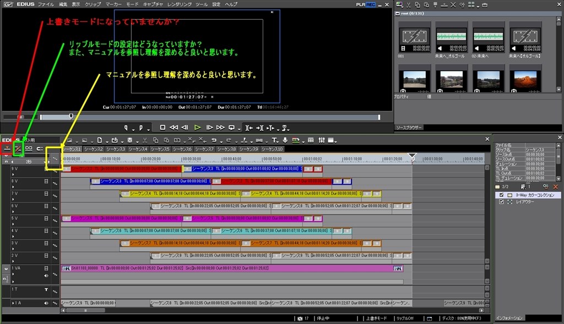
Task: Toggle the insert/overwrite mode icon
Action: [7, 148]
